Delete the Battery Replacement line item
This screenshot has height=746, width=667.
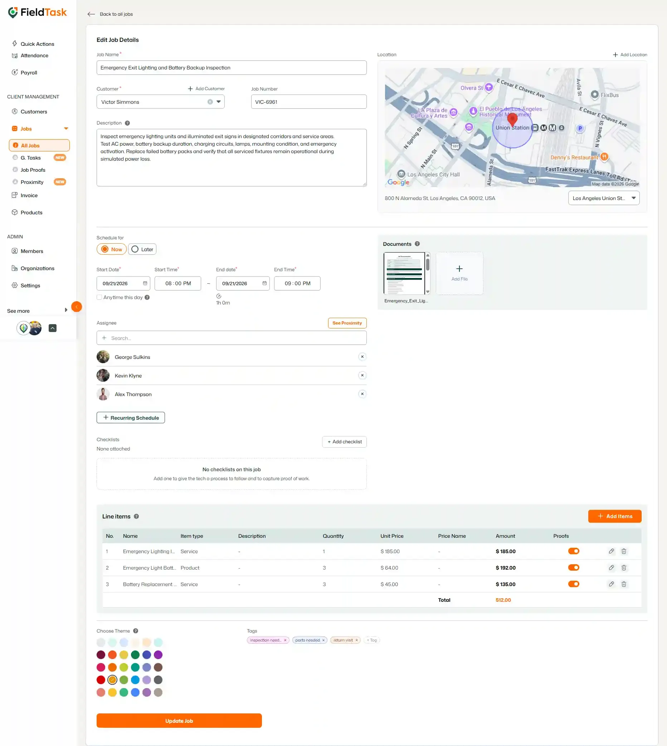click(624, 584)
